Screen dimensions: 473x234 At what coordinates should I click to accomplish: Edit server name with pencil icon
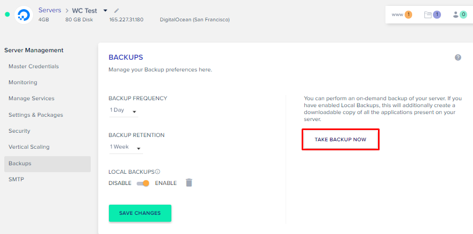tap(116, 11)
